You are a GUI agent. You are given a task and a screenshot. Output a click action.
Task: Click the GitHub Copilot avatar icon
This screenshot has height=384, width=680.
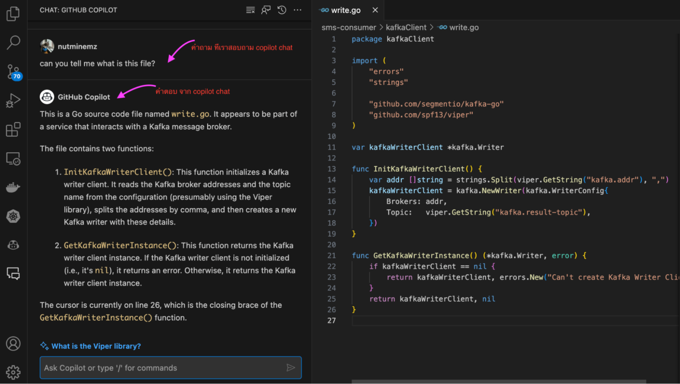47,96
